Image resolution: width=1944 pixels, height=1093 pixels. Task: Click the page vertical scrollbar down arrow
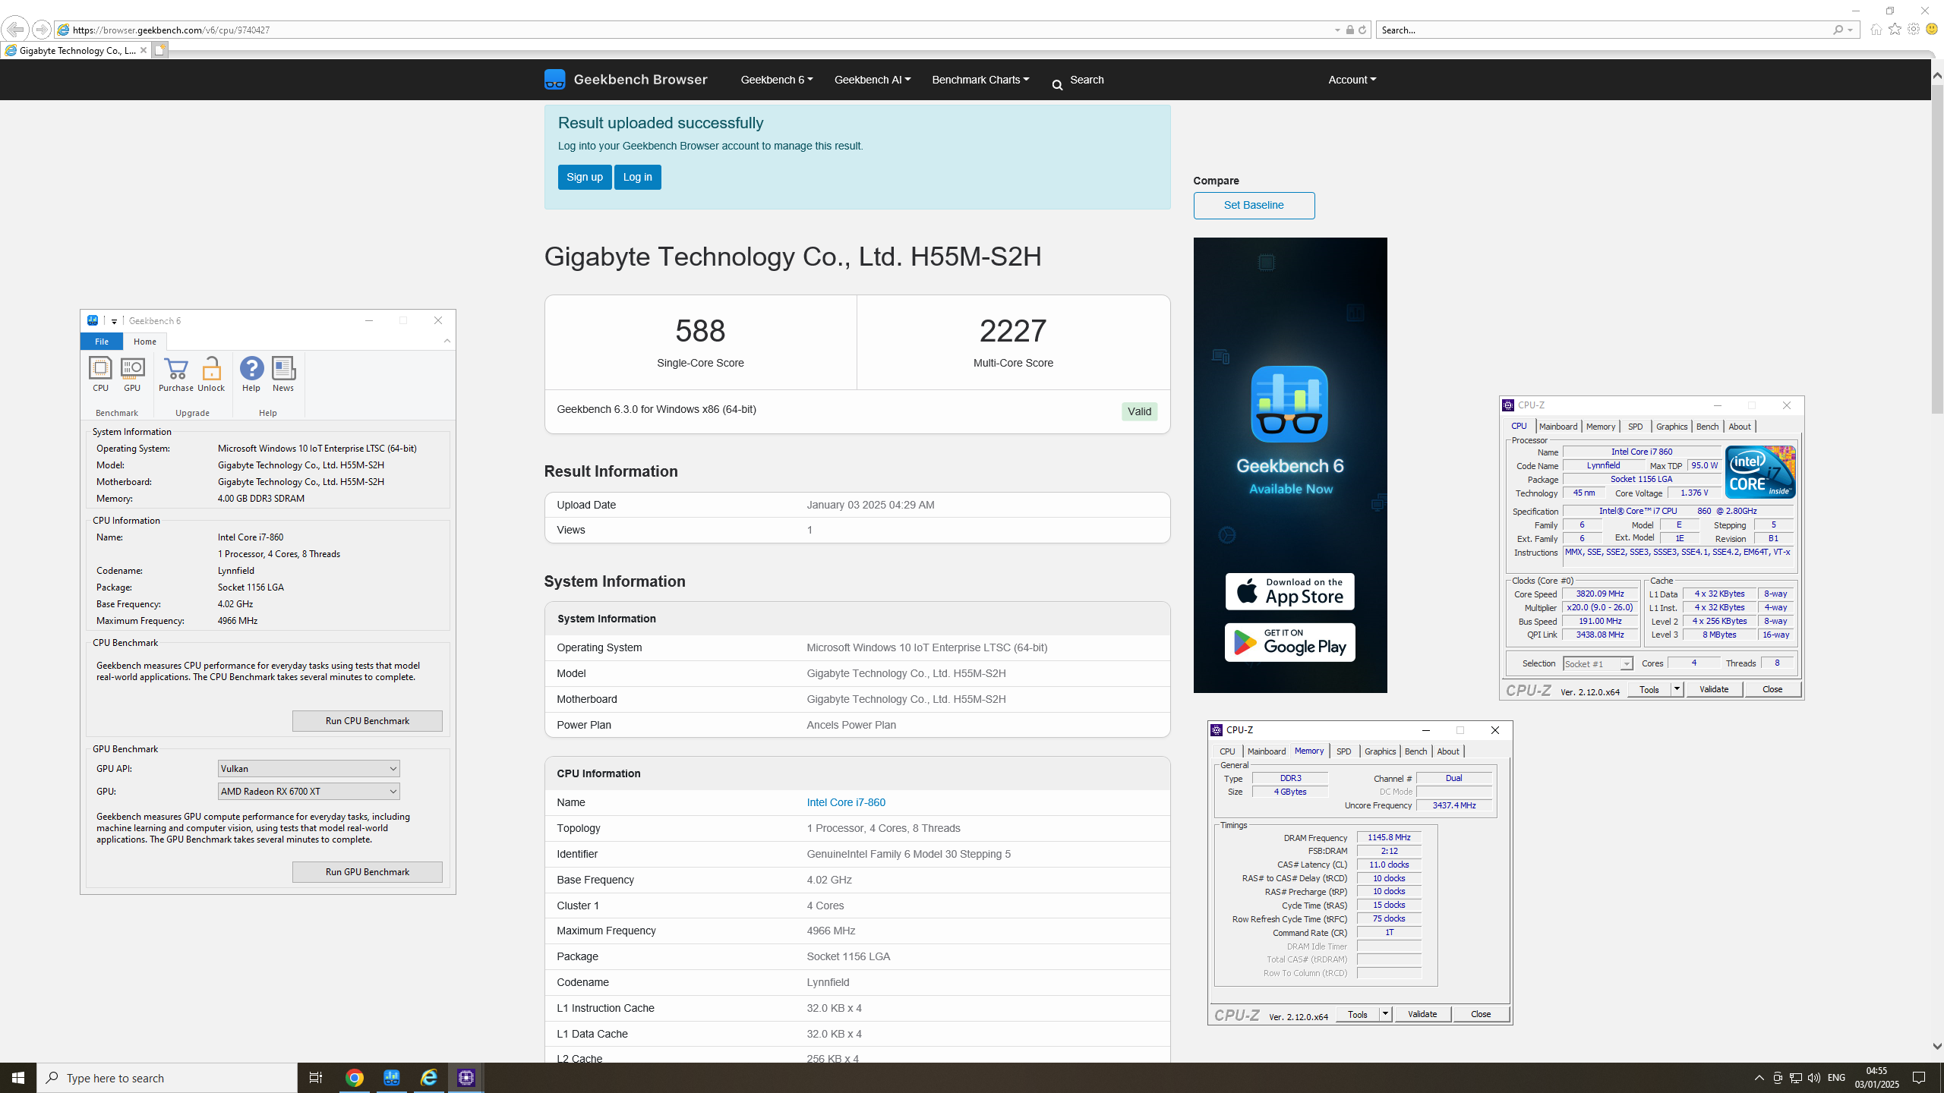coord(1937,1046)
